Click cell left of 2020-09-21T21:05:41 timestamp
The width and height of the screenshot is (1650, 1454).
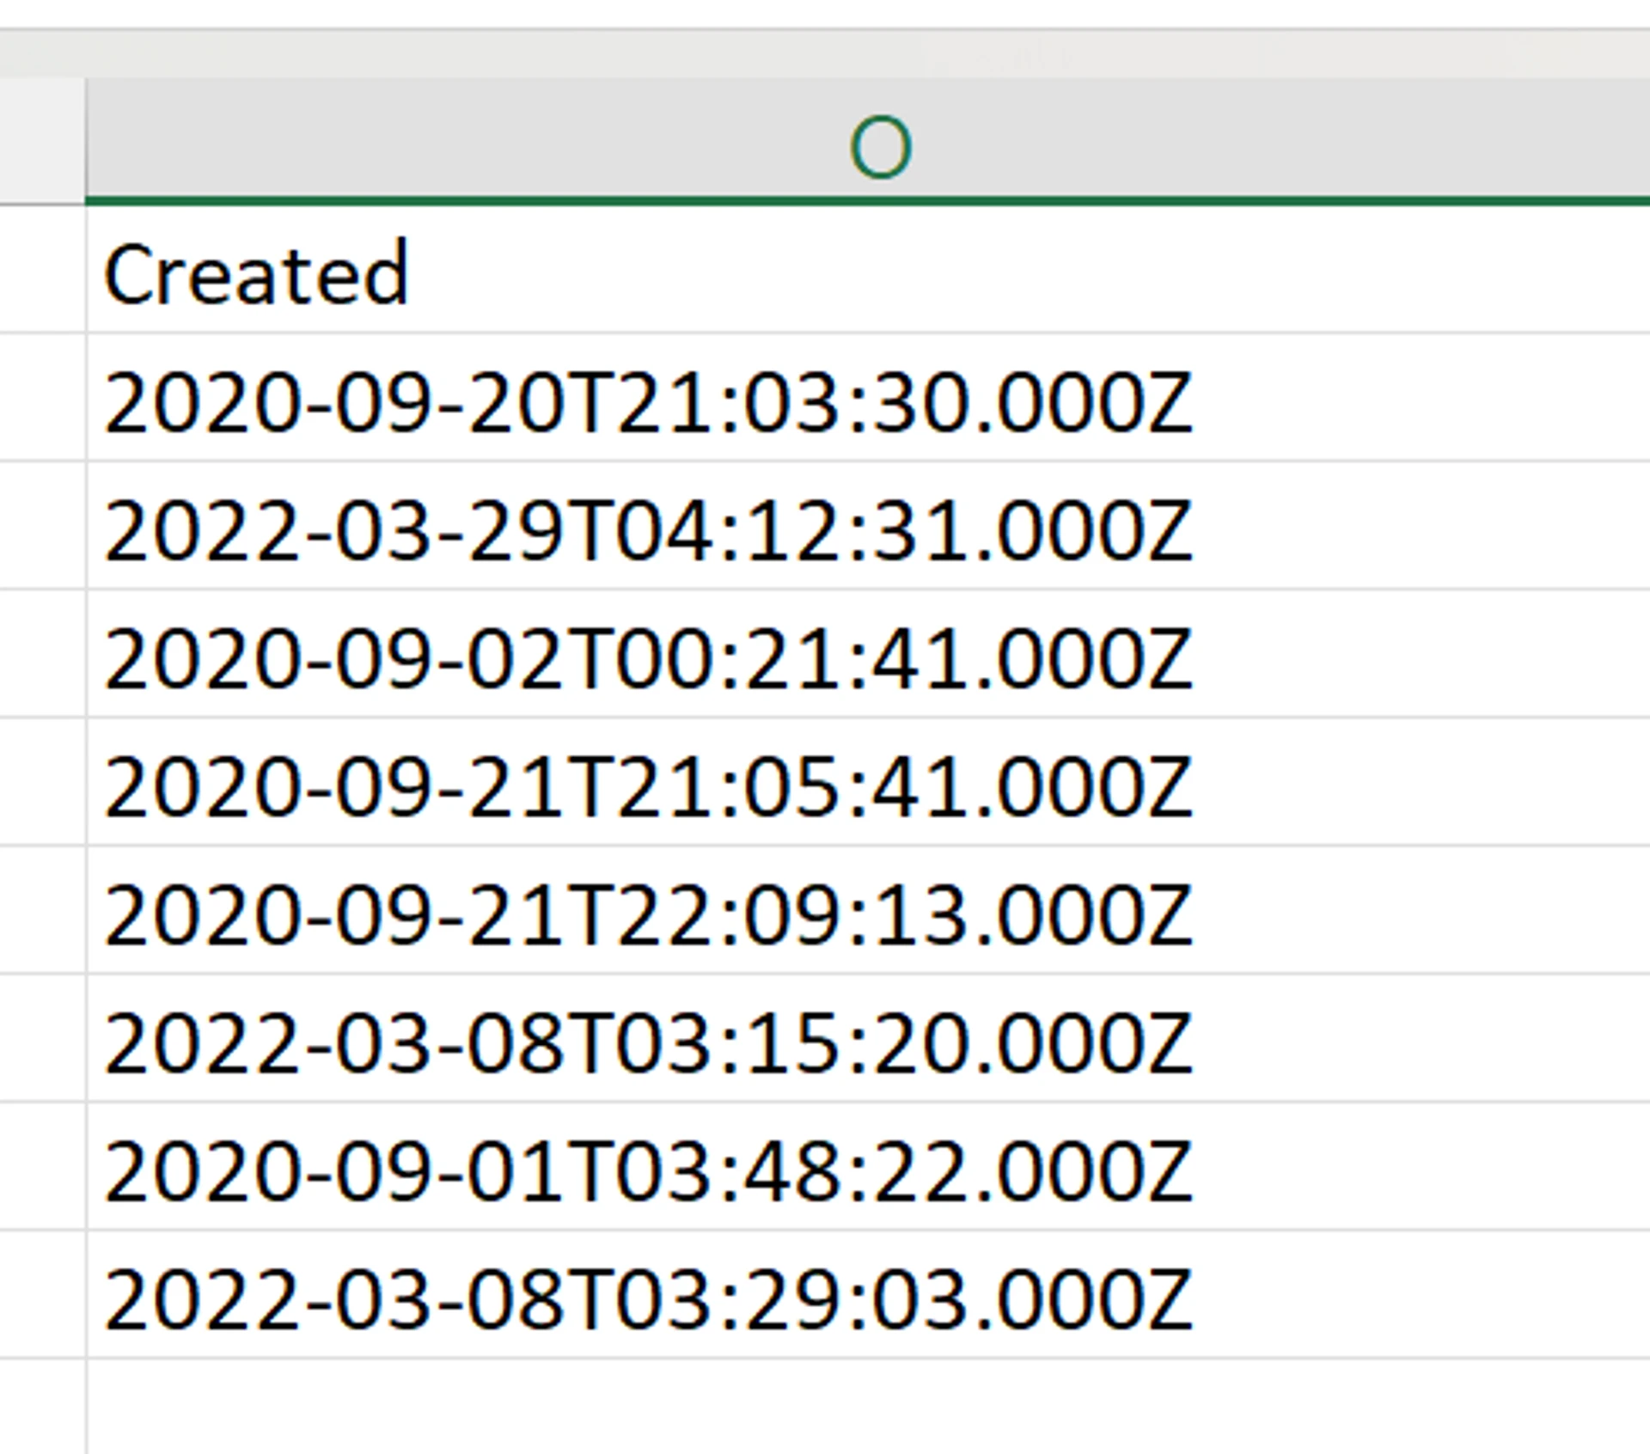pyautogui.click(x=41, y=783)
